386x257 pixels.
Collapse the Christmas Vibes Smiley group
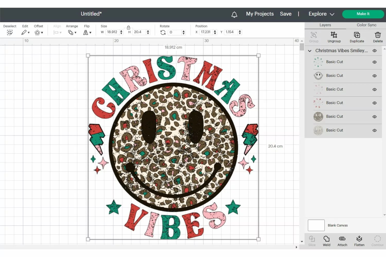(x=310, y=51)
